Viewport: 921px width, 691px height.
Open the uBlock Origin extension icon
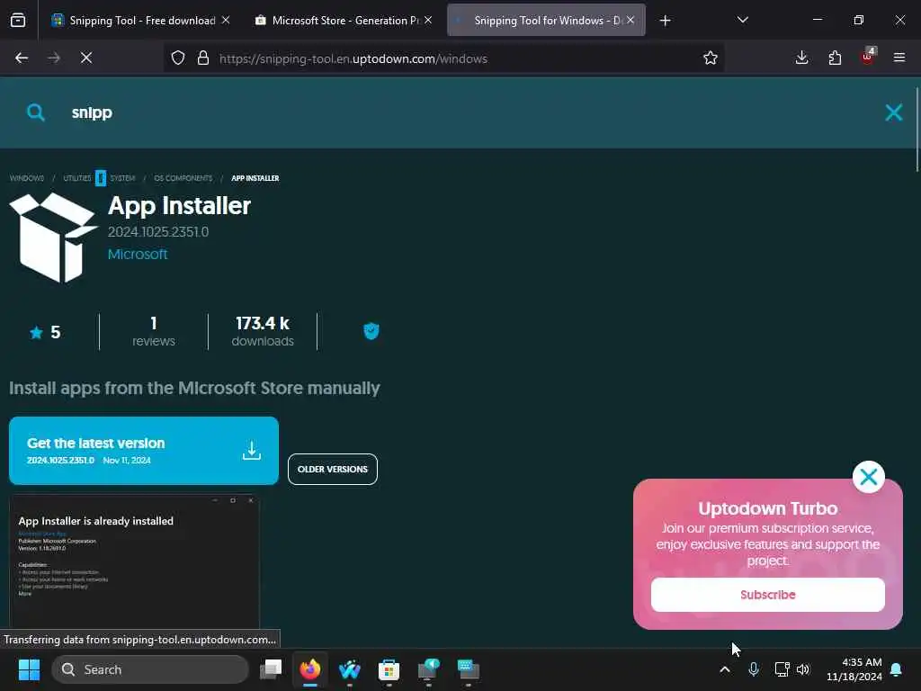tap(868, 57)
